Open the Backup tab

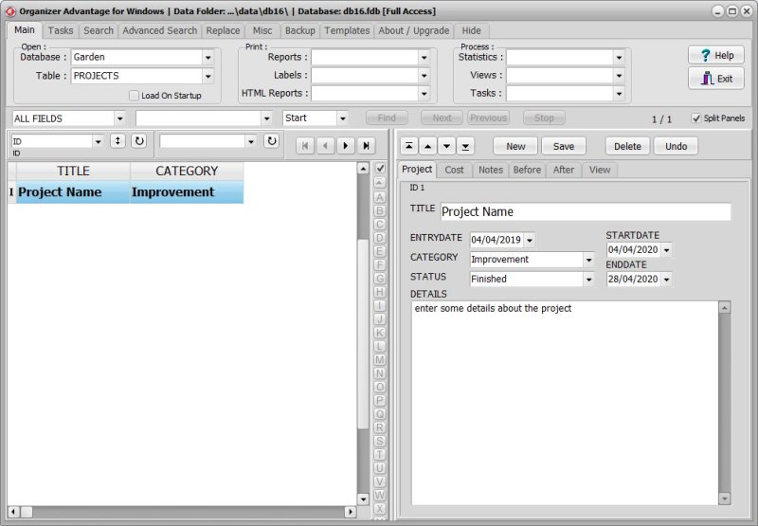coord(299,30)
